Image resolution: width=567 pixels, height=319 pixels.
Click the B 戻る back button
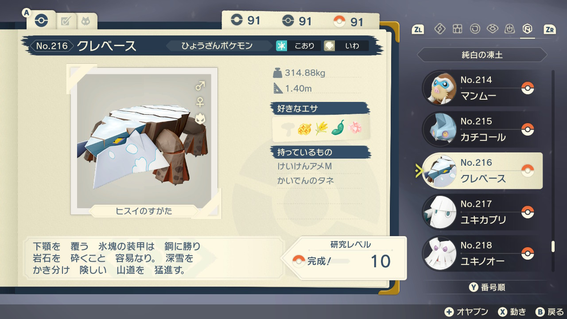549,311
